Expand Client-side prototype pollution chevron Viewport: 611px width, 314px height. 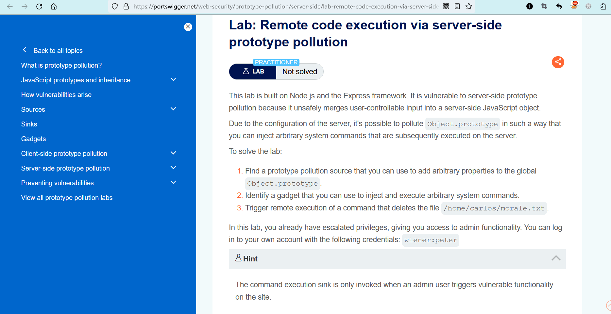173,153
